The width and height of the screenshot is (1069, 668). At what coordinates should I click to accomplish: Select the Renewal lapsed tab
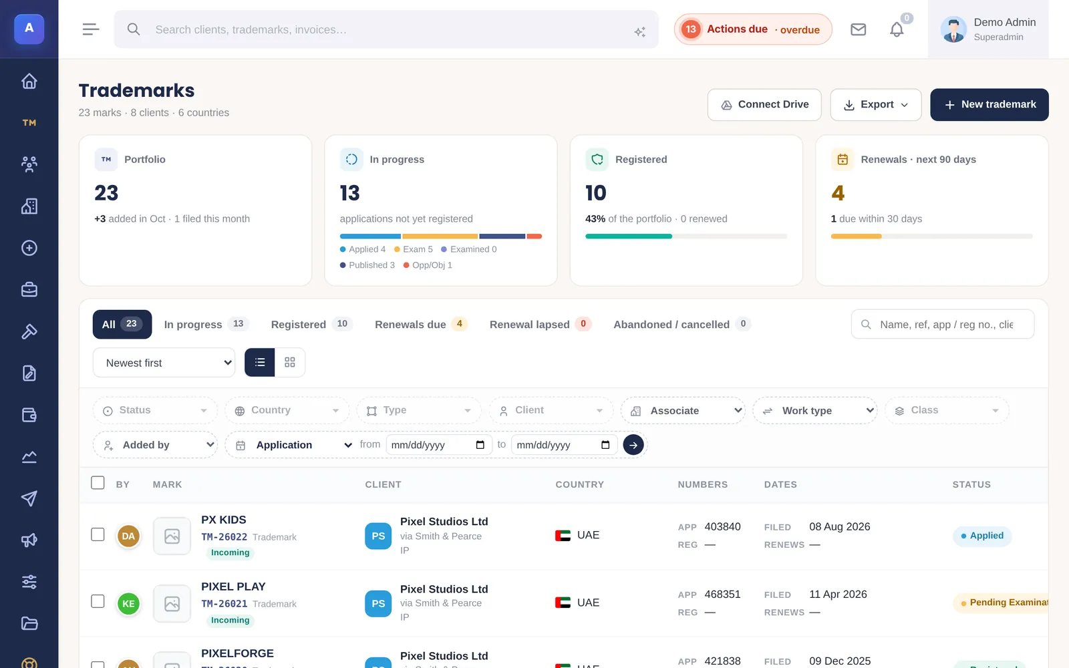click(x=540, y=324)
